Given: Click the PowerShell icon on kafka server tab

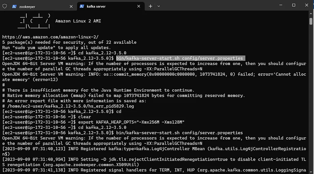Looking at the screenshot, I should click(x=82, y=6).
